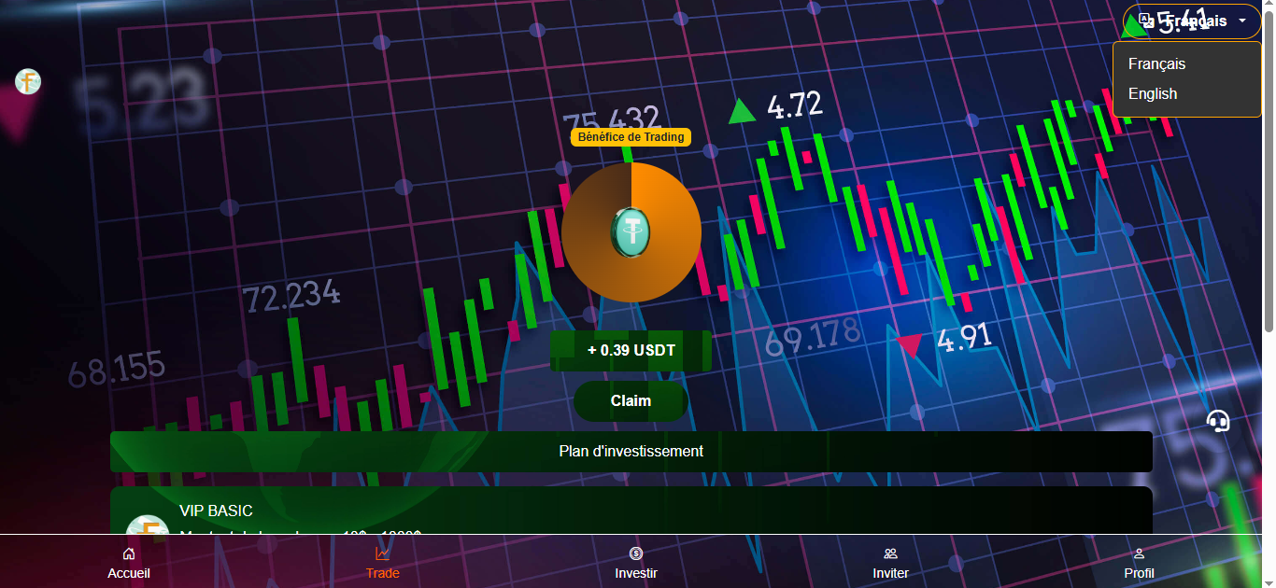Claim the trading profit
The width and height of the screenshot is (1276, 588).
pyautogui.click(x=631, y=400)
